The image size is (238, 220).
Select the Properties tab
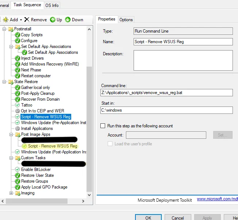(107, 19)
